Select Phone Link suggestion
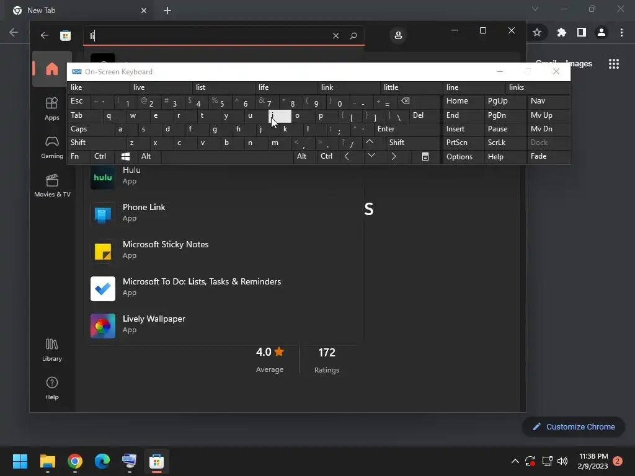Viewport: 635px width, 476px height. click(223, 213)
